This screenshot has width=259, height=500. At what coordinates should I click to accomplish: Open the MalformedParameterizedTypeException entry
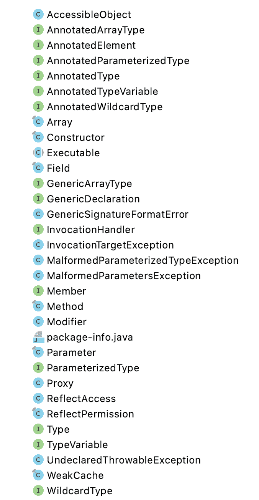pos(143,260)
